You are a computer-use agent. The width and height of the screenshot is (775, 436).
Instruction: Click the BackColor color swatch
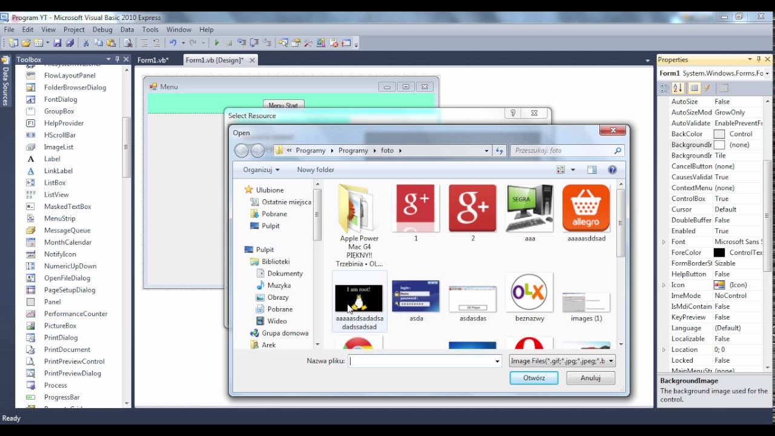pyautogui.click(x=719, y=134)
